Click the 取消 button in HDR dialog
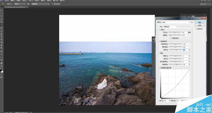Image resolution: width=212 pixels, height=113 pixels. (x=200, y=26)
